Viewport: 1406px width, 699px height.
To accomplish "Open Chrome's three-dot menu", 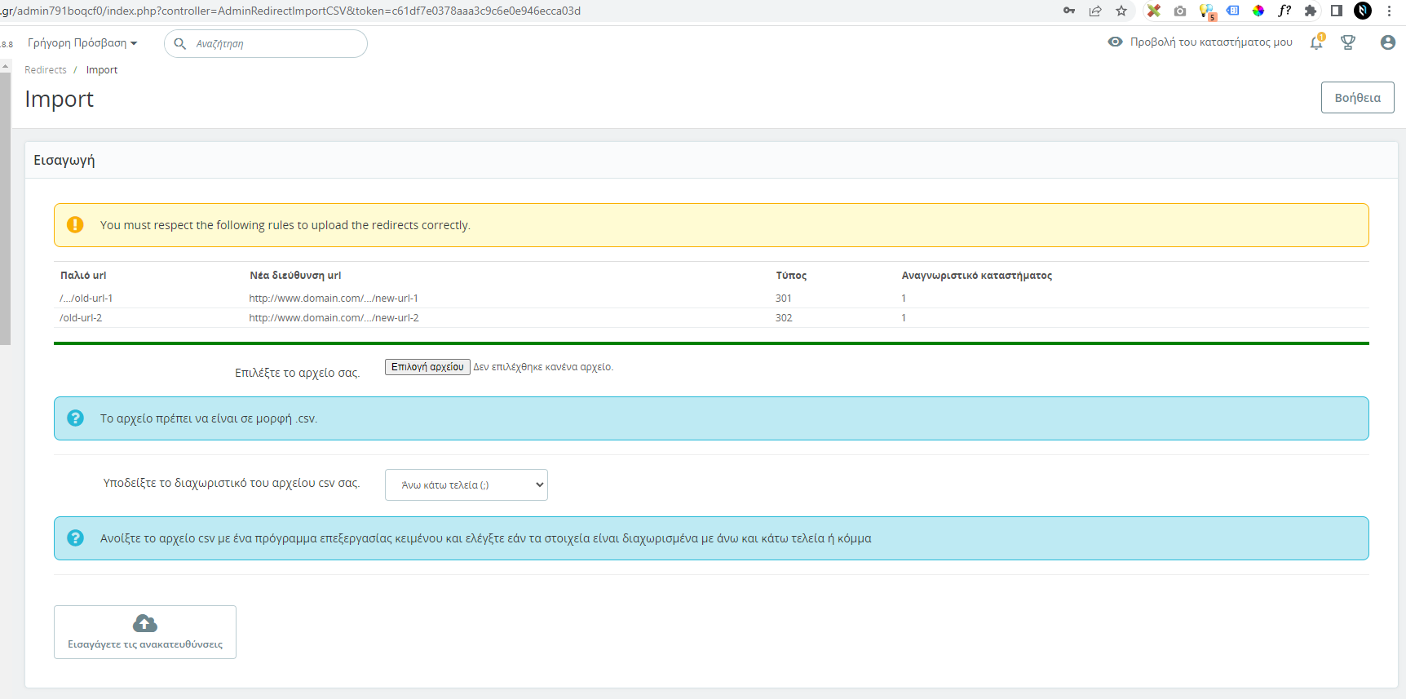I will [1389, 11].
